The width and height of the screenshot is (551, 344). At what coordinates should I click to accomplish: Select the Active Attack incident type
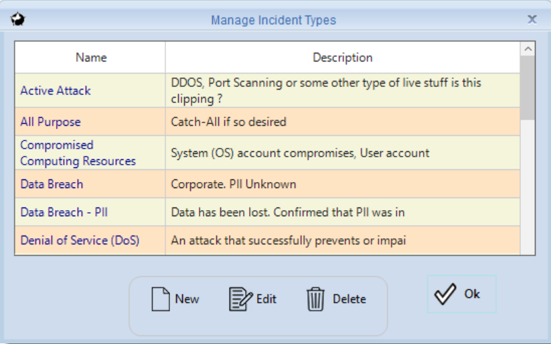[x=56, y=90]
